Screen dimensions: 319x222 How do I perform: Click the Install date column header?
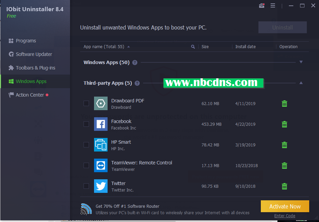(245, 47)
